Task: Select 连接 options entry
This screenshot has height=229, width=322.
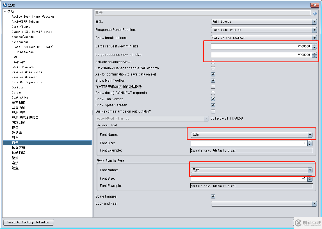Action: [x=15, y=163]
